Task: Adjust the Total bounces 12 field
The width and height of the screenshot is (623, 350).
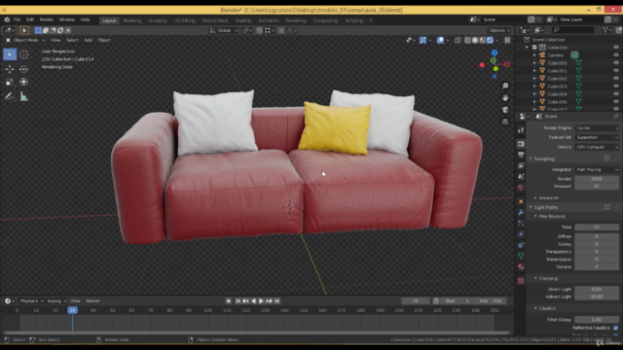Action: [x=597, y=227]
